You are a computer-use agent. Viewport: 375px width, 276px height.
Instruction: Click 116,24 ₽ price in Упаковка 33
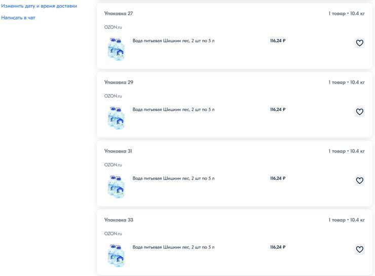click(278, 247)
